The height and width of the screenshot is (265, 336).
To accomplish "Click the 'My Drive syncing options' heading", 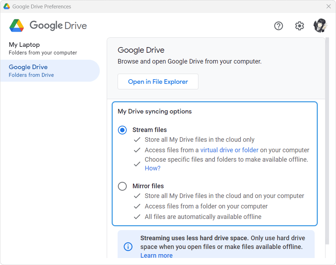I will click(155, 111).
